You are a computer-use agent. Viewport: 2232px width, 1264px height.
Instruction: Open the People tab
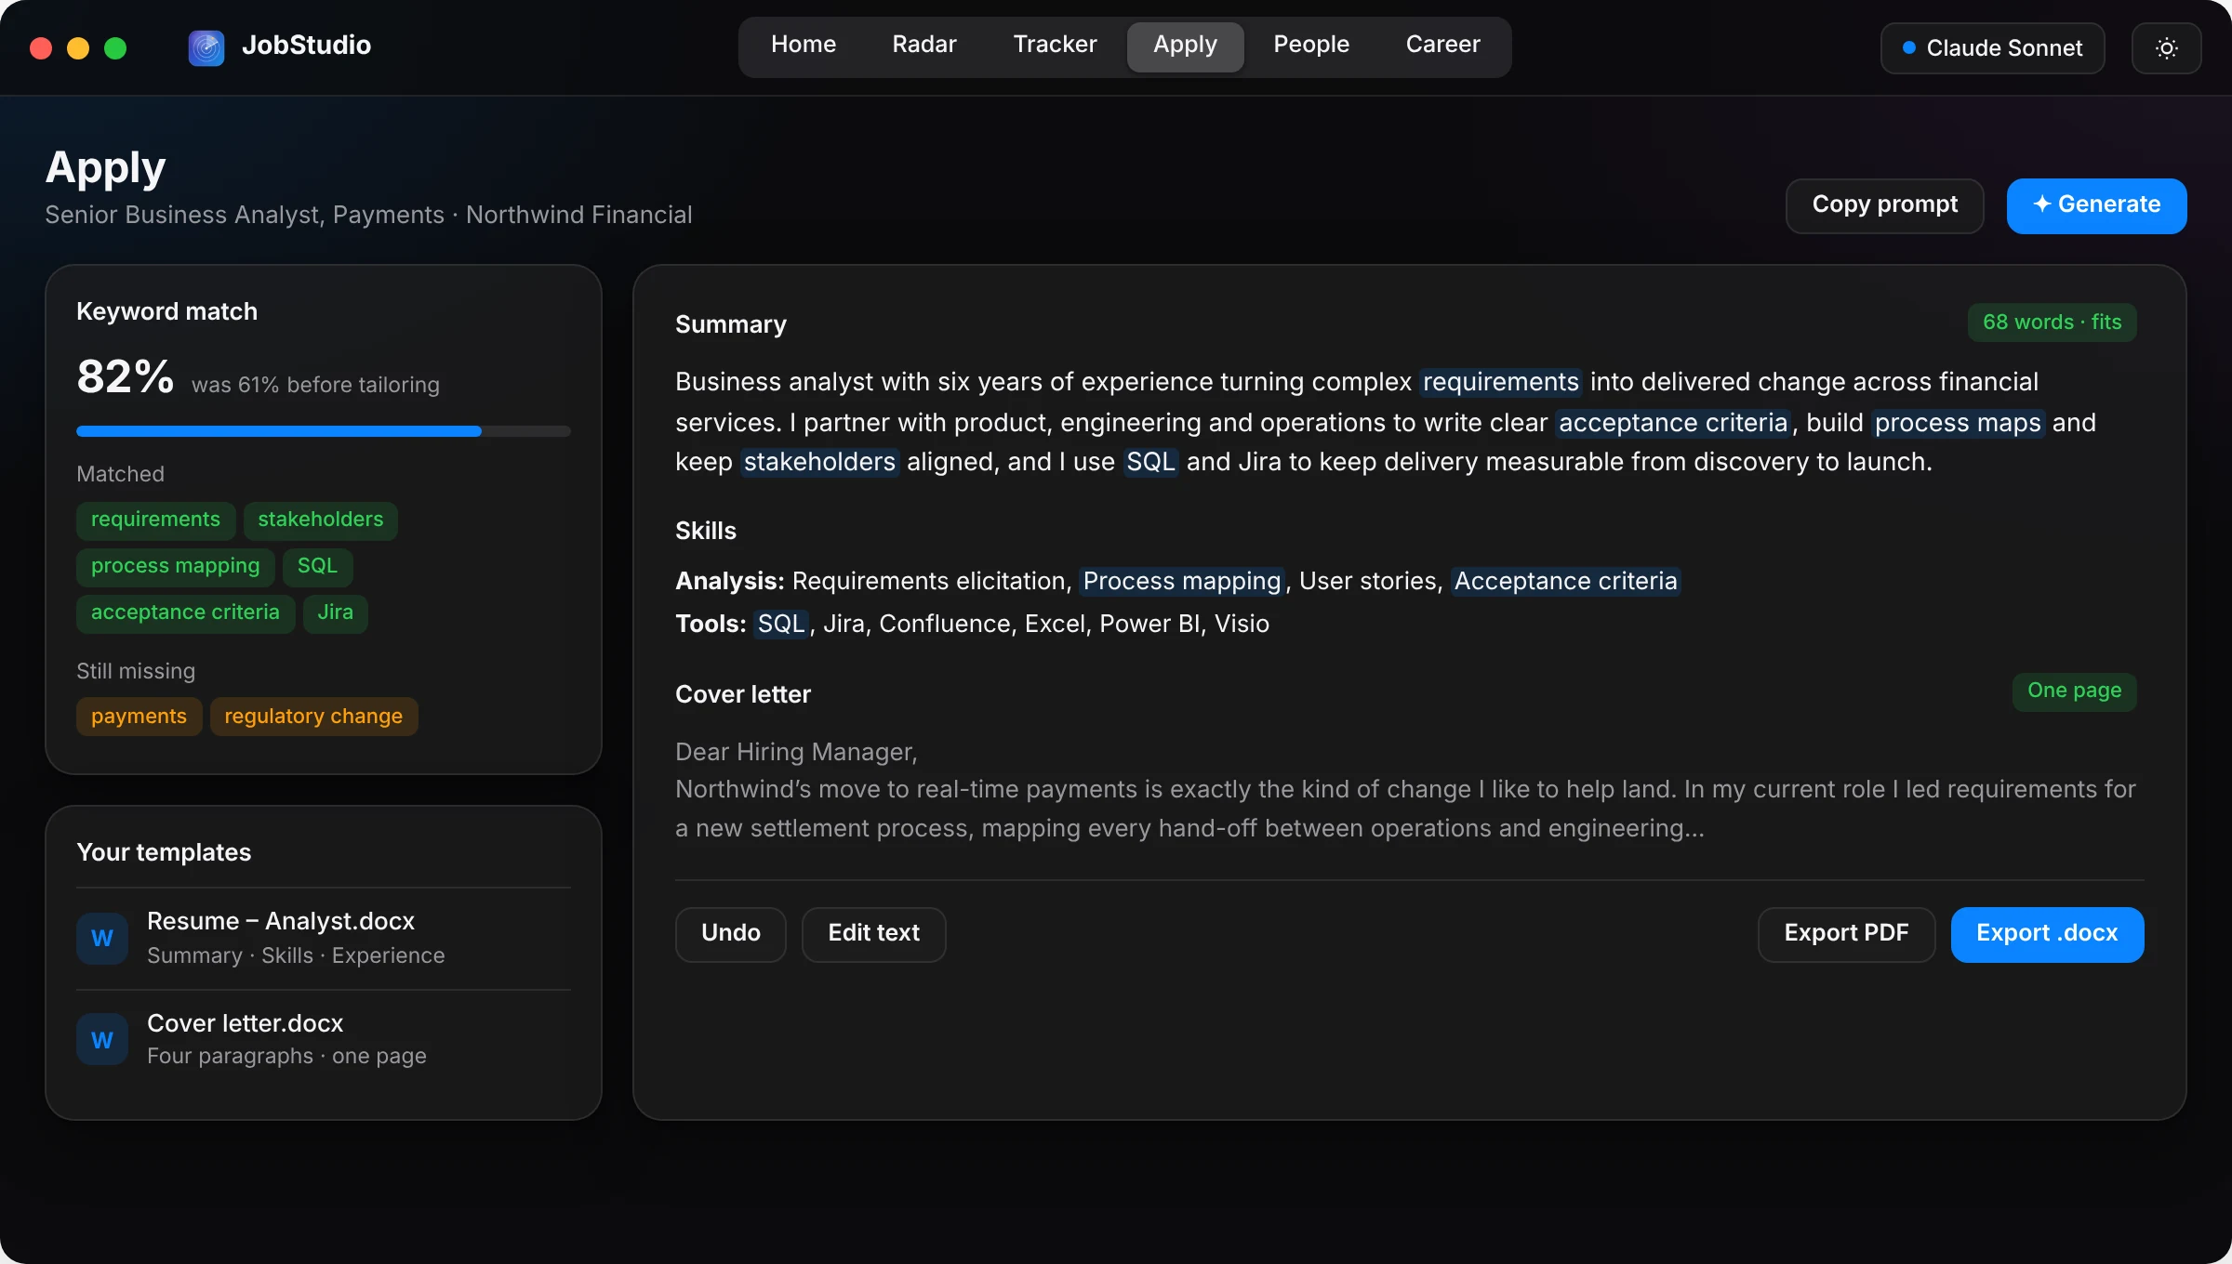(1311, 45)
